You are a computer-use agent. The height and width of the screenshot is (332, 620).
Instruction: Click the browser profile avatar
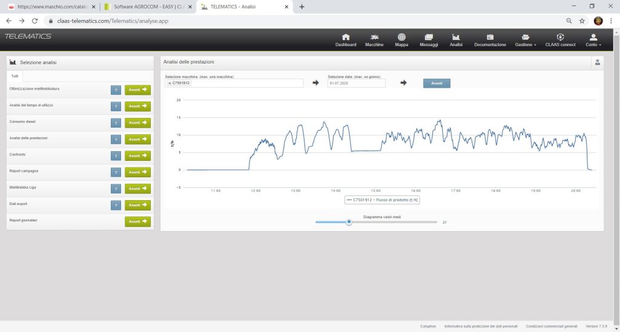click(x=598, y=21)
